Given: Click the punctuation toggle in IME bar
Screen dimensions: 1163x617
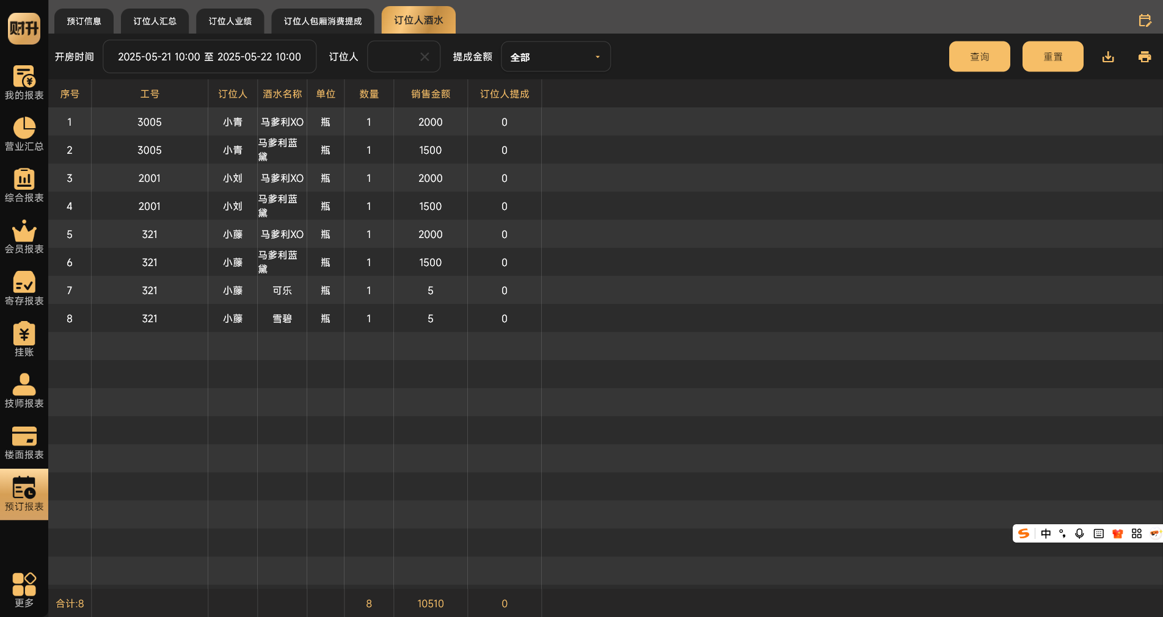Looking at the screenshot, I should point(1063,533).
